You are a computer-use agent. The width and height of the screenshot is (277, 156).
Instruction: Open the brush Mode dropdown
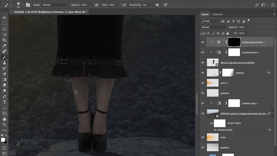tap(55, 5)
